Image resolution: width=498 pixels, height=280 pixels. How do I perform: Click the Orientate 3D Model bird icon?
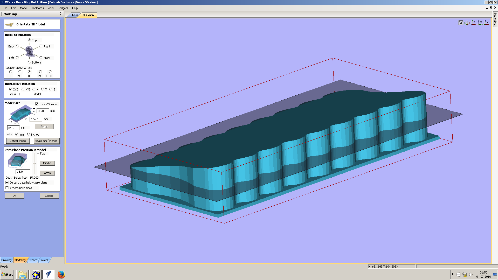pos(10,24)
